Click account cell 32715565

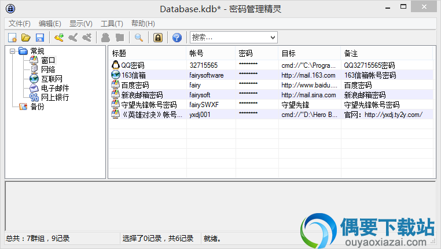coord(204,65)
